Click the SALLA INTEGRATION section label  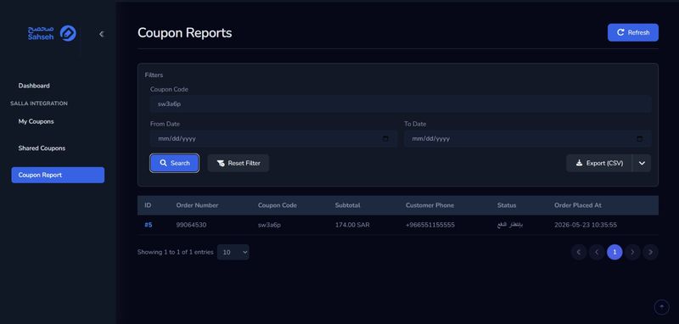pos(39,103)
